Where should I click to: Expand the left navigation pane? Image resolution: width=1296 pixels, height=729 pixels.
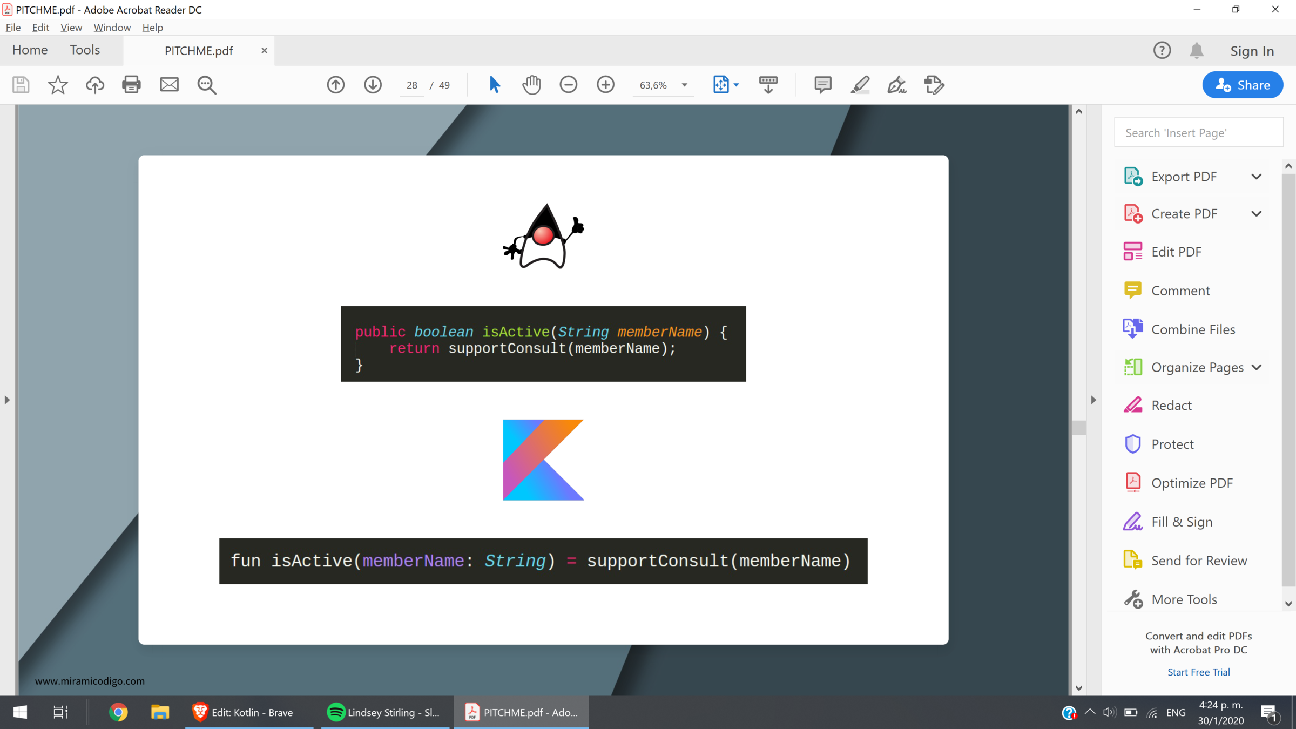[x=7, y=400]
